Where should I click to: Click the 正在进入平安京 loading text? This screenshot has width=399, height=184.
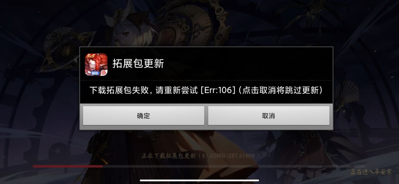pyautogui.click(x=371, y=172)
